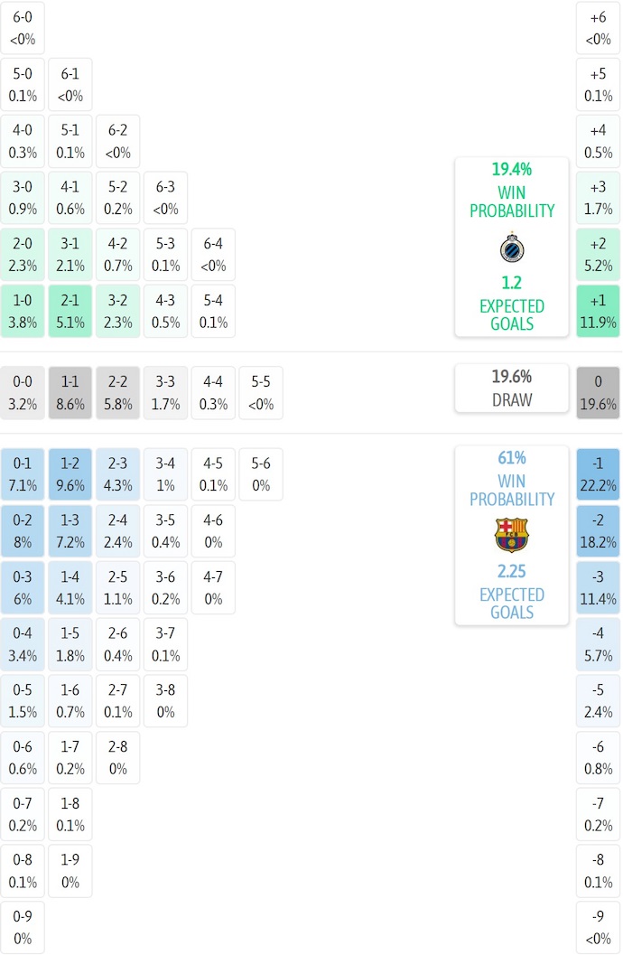Select the 6-0 scoreline cell
The height and width of the screenshot is (955, 623).
click(x=23, y=28)
